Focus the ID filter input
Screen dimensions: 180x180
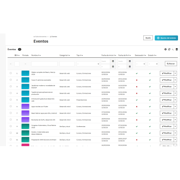[17, 64]
